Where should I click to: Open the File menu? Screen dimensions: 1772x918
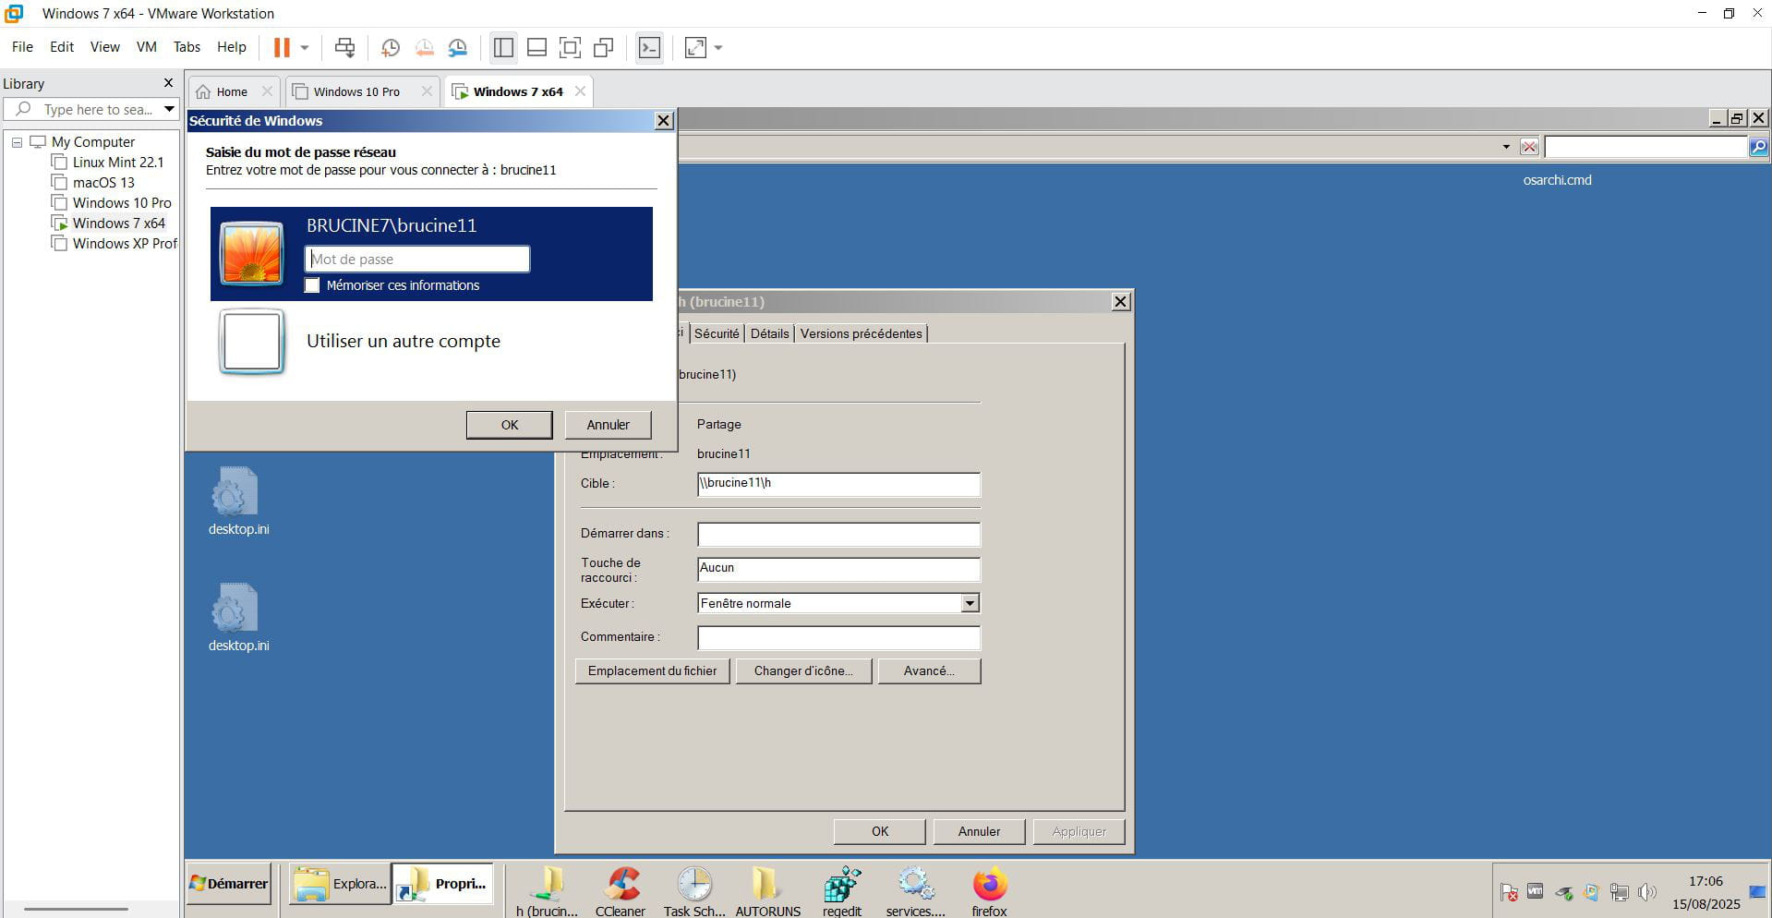pyautogui.click(x=22, y=47)
